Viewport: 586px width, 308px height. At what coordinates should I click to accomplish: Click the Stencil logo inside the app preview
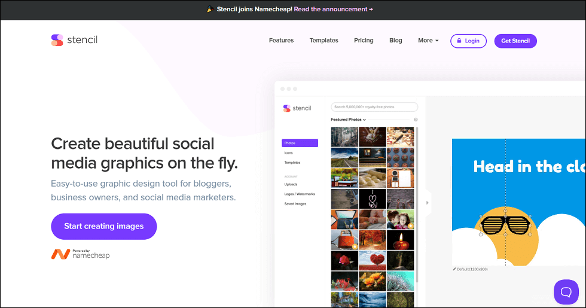(x=297, y=108)
